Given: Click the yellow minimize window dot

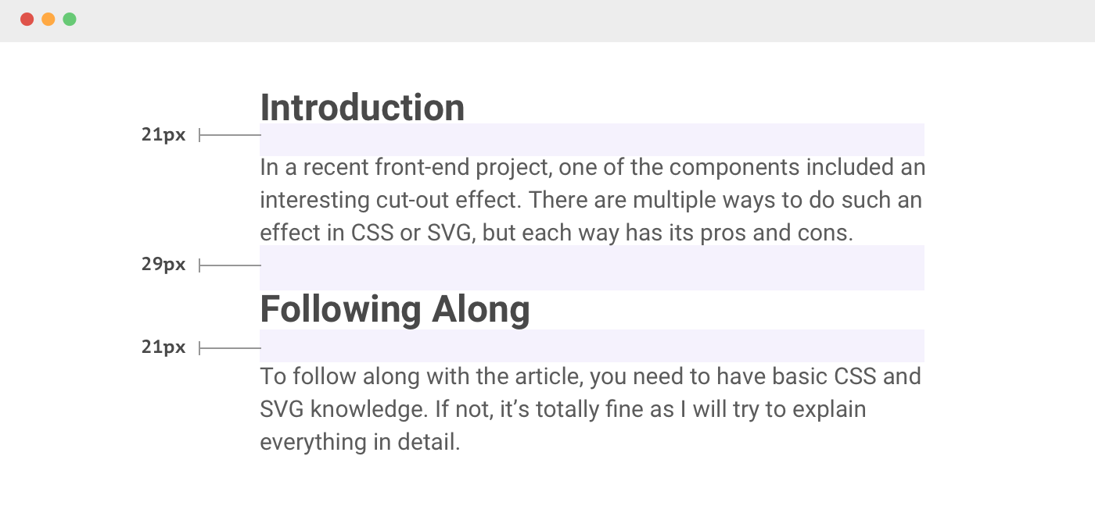Looking at the screenshot, I should [48, 20].
